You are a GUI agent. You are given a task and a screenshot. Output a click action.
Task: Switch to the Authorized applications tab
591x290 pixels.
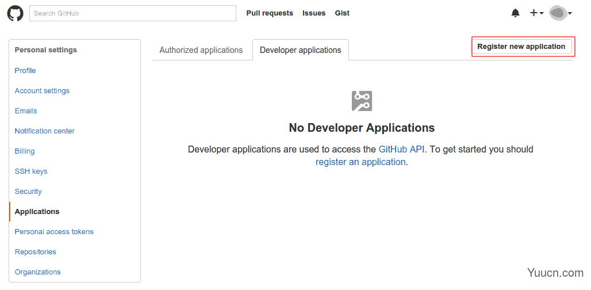(x=201, y=50)
